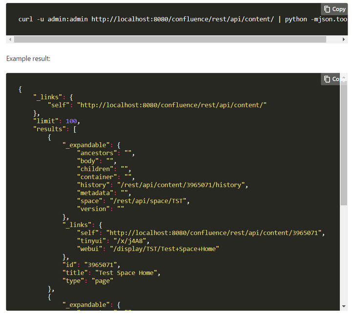Click the "metadata": "" line
Image resolution: width=352 pixels, height=316 pixels.
104,193
